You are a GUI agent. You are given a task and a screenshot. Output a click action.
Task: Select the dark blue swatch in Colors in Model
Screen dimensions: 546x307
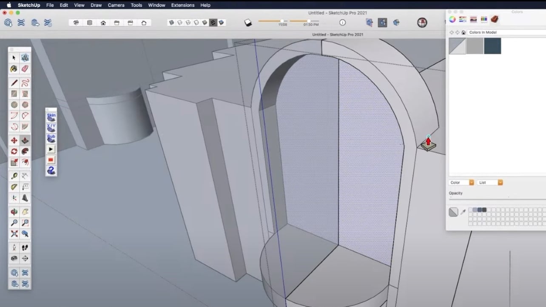(x=492, y=46)
